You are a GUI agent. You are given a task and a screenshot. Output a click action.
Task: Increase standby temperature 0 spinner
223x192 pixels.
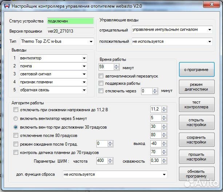pyautogui.click(x=110, y=142)
